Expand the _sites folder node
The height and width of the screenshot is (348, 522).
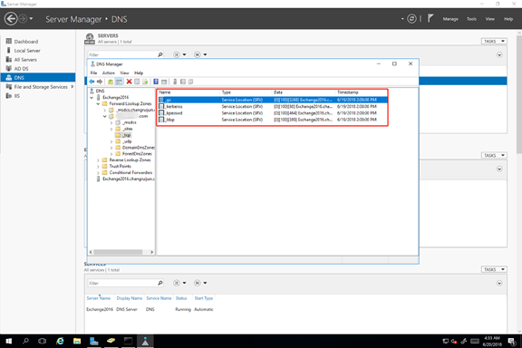[x=111, y=129]
